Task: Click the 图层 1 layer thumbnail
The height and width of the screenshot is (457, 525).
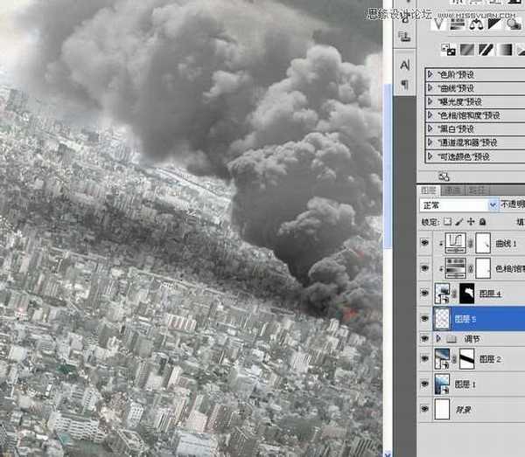Action: point(442,384)
